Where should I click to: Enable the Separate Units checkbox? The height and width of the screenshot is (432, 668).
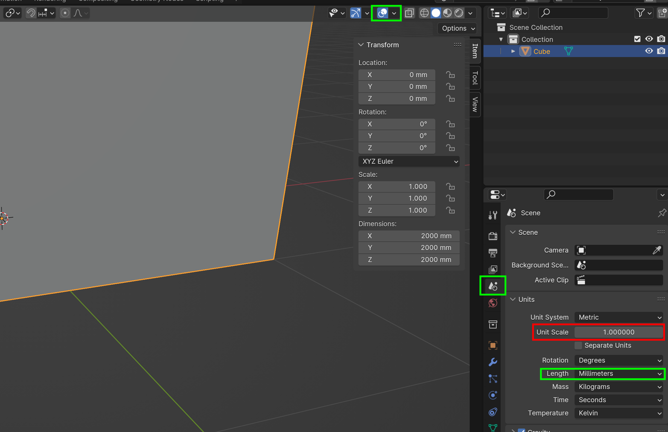click(x=578, y=345)
